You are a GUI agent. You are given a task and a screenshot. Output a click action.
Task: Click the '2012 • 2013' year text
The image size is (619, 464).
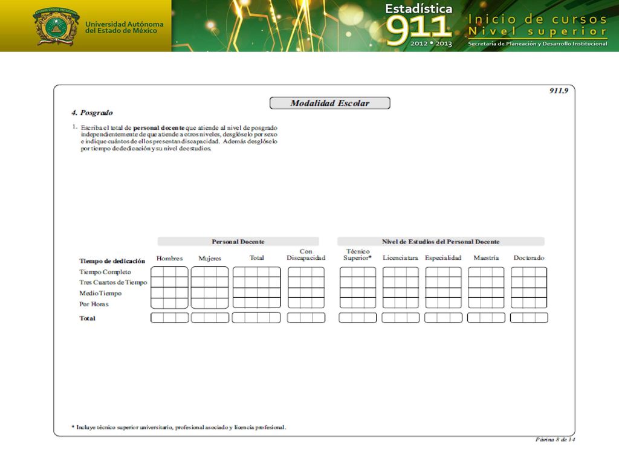tap(430, 43)
